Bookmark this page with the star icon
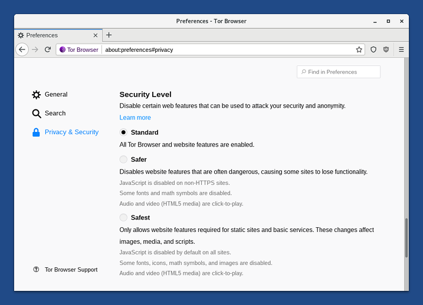The height and width of the screenshot is (305, 423). (x=359, y=49)
